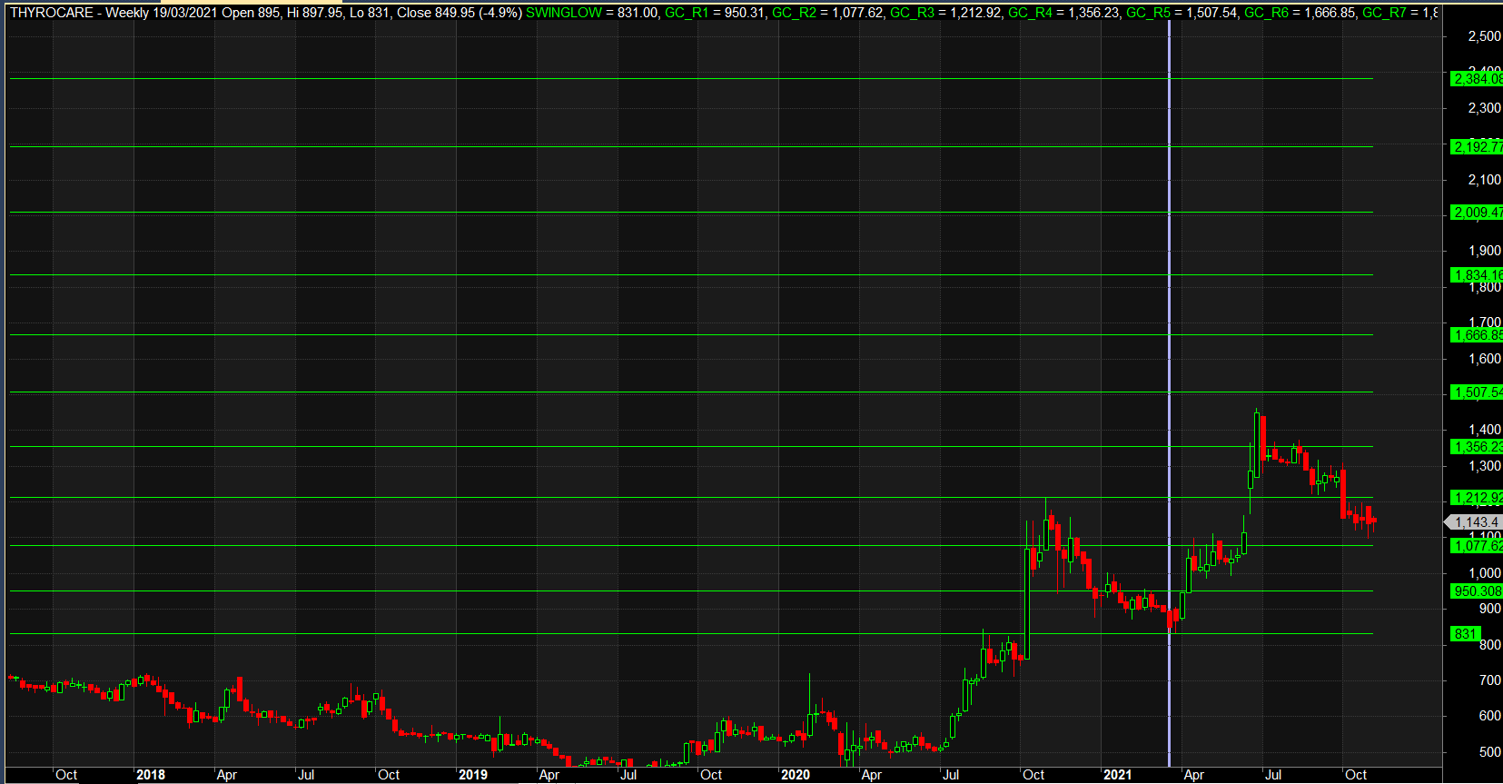Click the vertical purple selection line
The image size is (1503, 784).
(1169, 363)
